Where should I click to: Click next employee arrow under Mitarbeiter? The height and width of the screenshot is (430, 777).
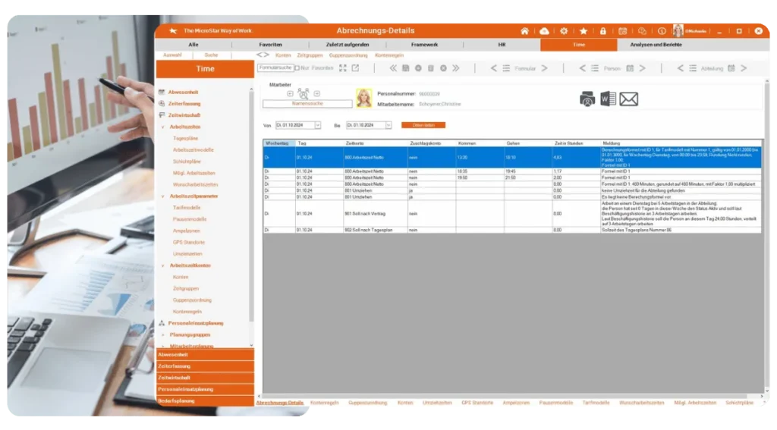pos(316,93)
